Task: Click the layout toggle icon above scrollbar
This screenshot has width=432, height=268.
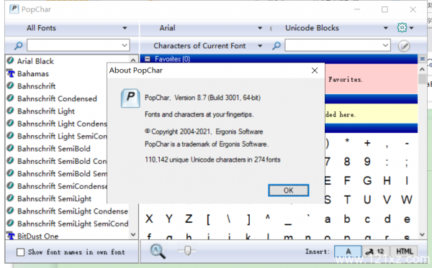Action: (422, 59)
